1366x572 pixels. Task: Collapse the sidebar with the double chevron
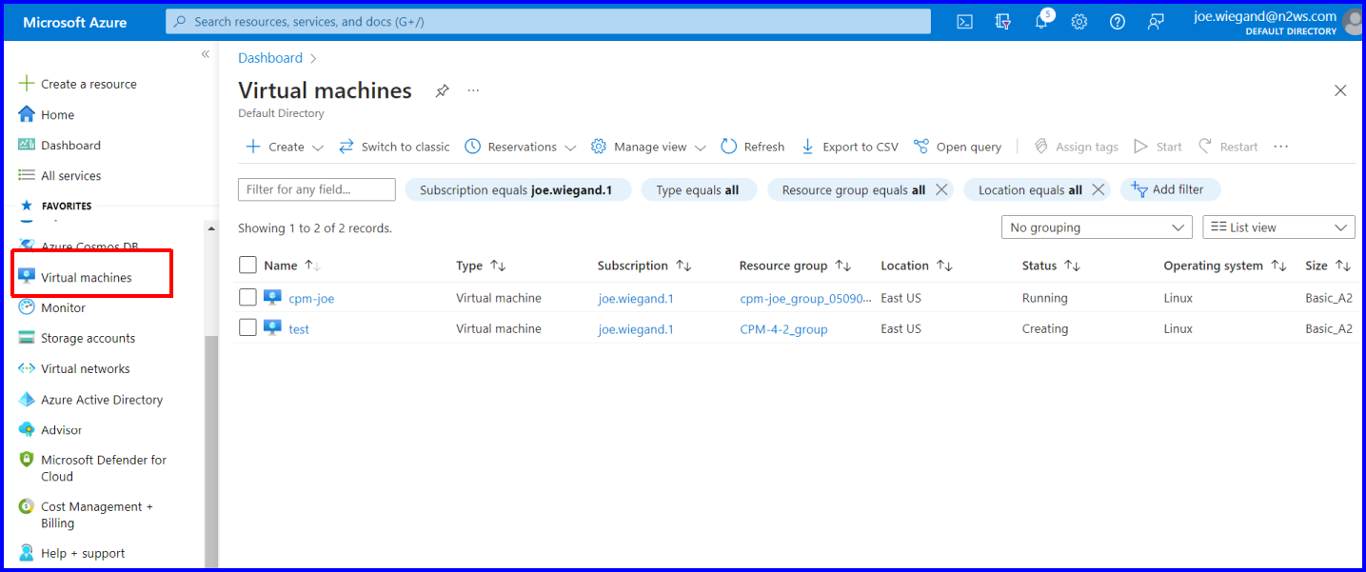(205, 54)
